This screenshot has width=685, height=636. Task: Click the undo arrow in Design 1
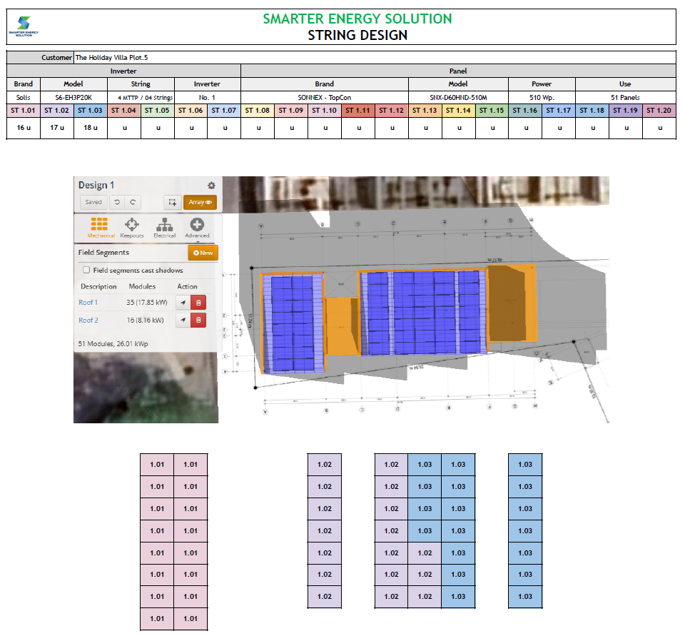116,202
